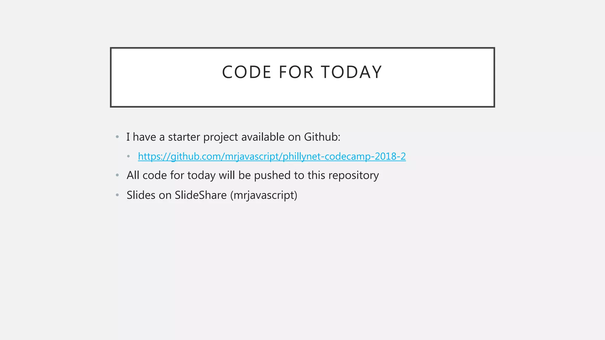This screenshot has height=340, width=605.
Task: Click the word 'Github:' in the first bullet
Action: [x=322, y=137]
